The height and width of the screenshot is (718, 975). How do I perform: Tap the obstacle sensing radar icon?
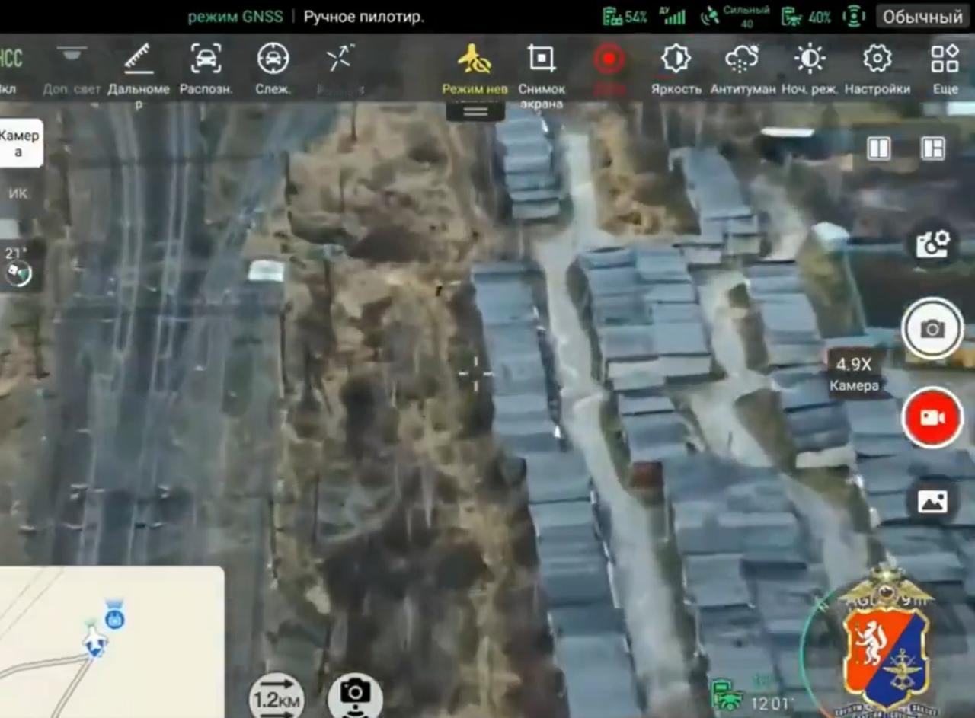point(854,17)
